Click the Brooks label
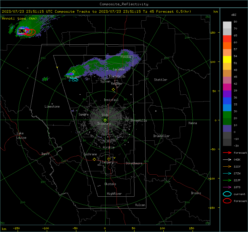Screen dimensions: 248x232 pos(196,193)
